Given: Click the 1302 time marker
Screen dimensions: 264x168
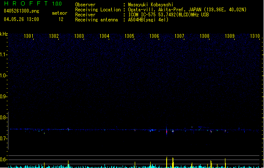Looking at the screenshot, I should coord(54,36).
